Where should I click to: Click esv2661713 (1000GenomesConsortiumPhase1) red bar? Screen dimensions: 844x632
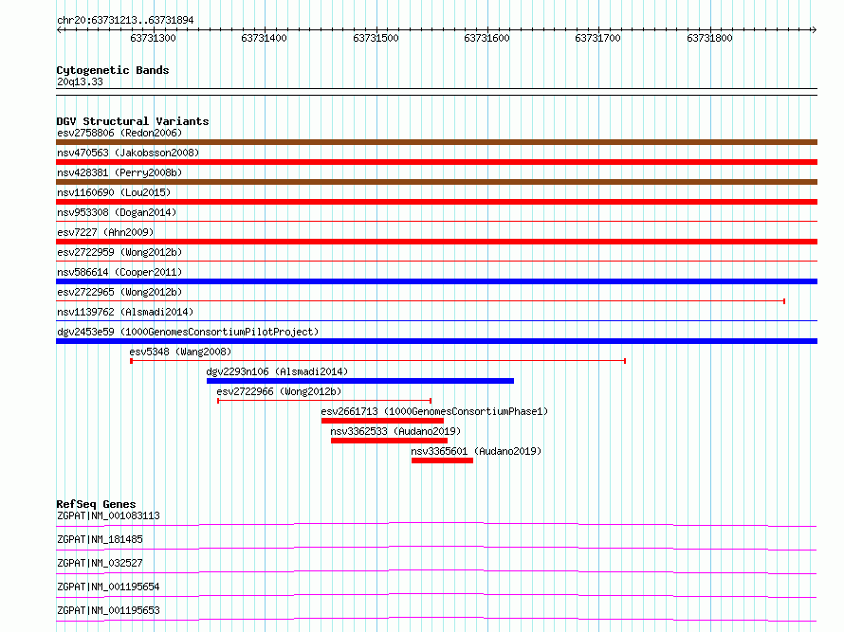coord(383,421)
